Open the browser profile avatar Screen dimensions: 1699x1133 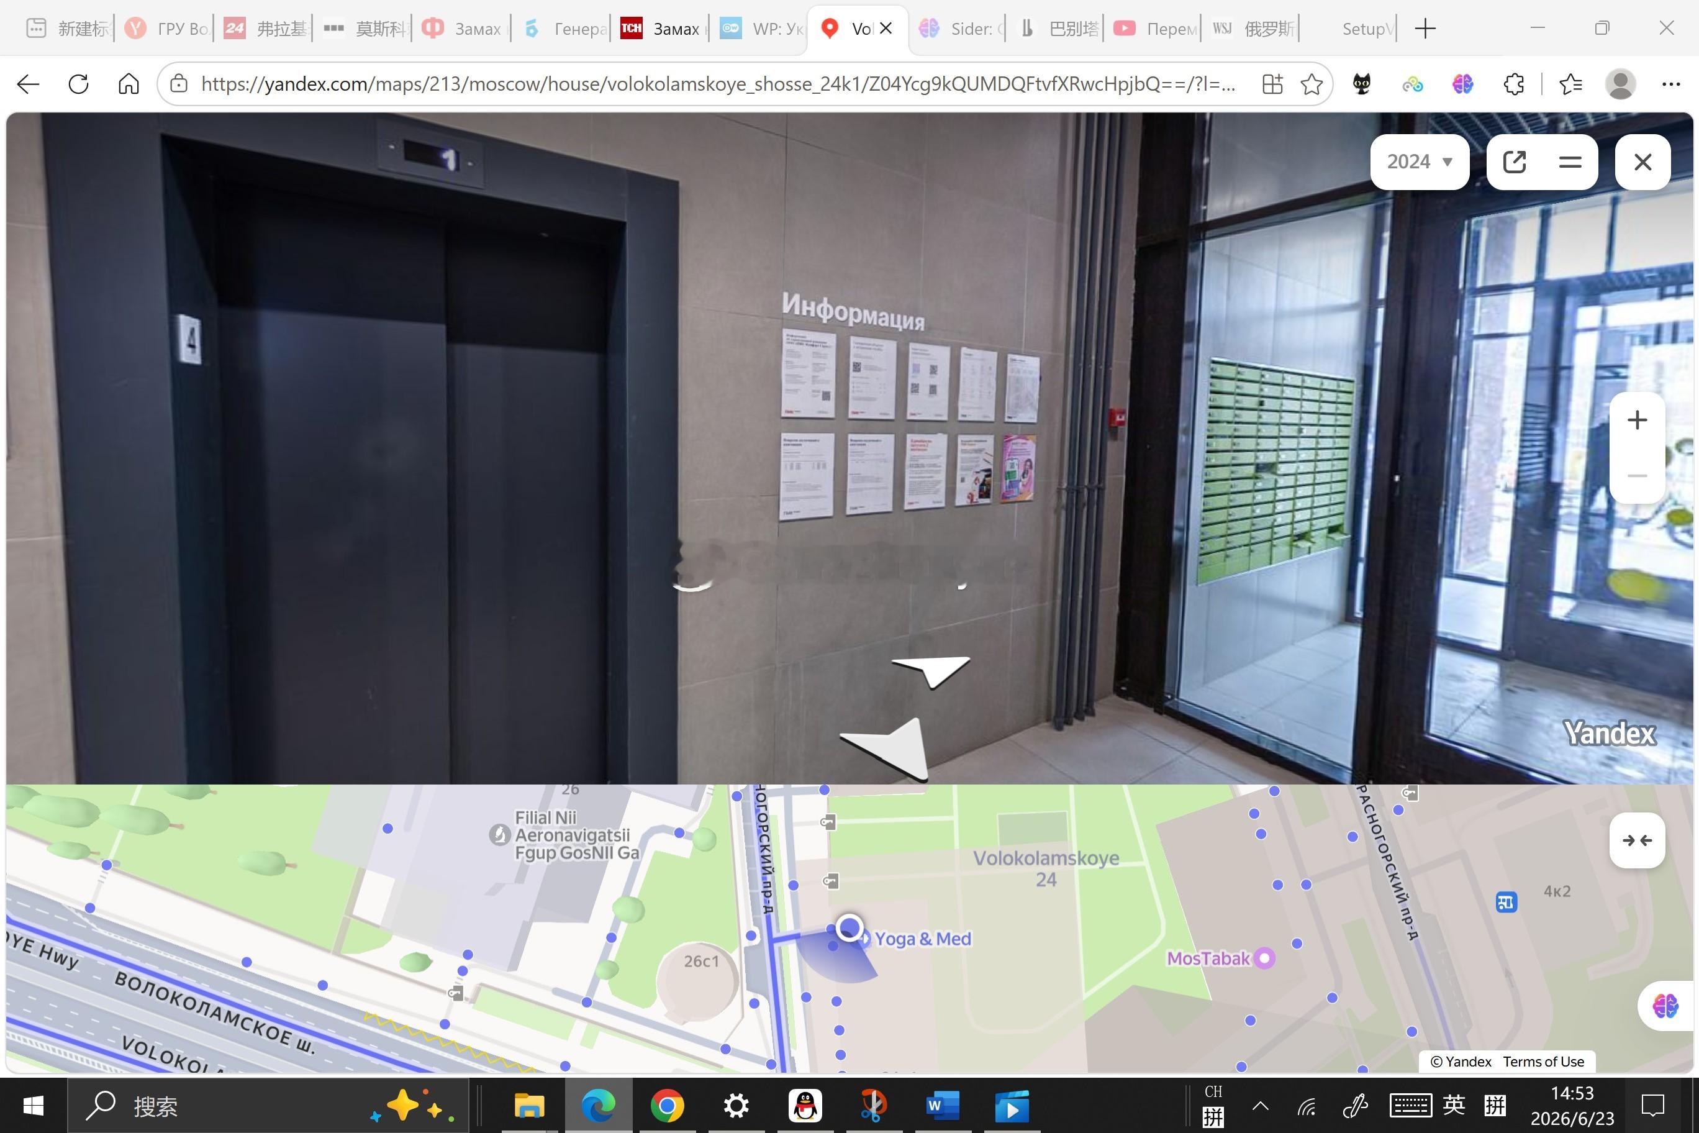1620,84
